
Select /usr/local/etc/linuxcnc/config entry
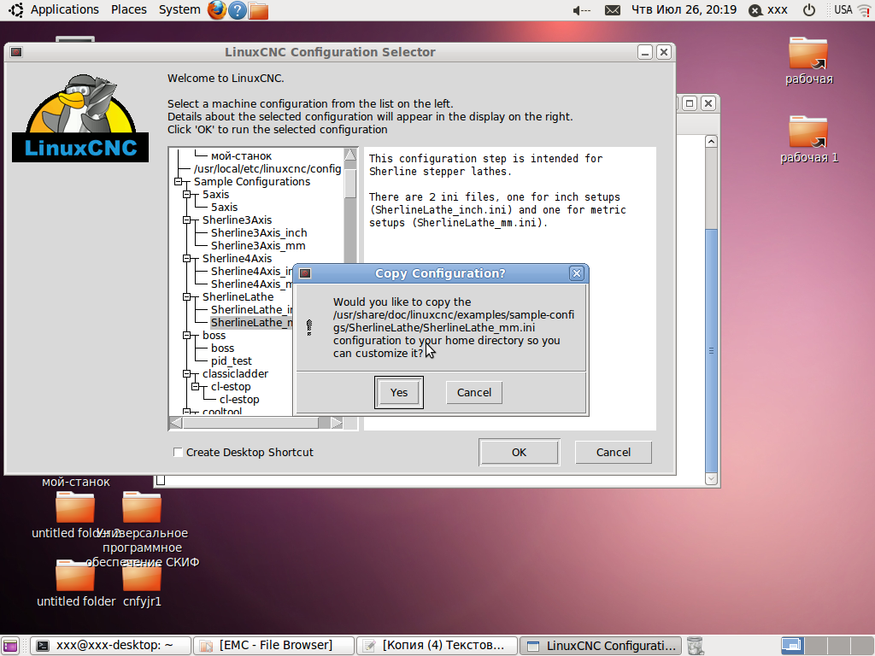[x=267, y=169]
